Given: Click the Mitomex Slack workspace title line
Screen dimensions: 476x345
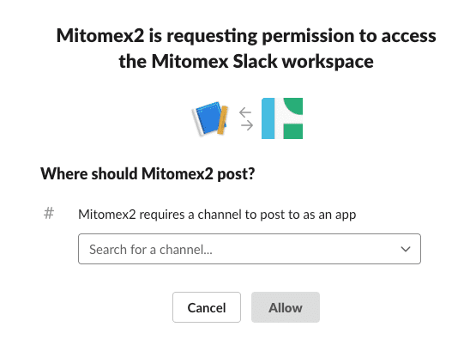Looking at the screenshot, I should coord(246,61).
